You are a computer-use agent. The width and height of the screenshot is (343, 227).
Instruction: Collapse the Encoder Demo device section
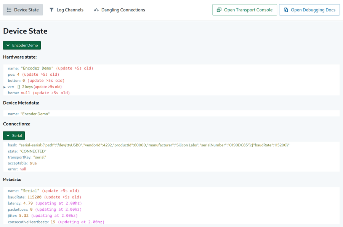point(22,45)
